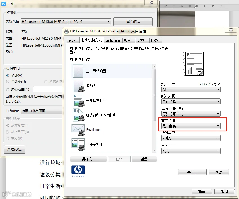239x199 pixels.
Task: Switch to the 纸张/质量 tab
Action: tap(113, 41)
